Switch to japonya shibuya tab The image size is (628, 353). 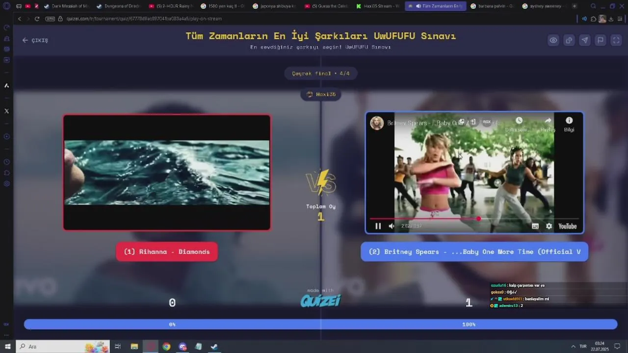pos(275,6)
